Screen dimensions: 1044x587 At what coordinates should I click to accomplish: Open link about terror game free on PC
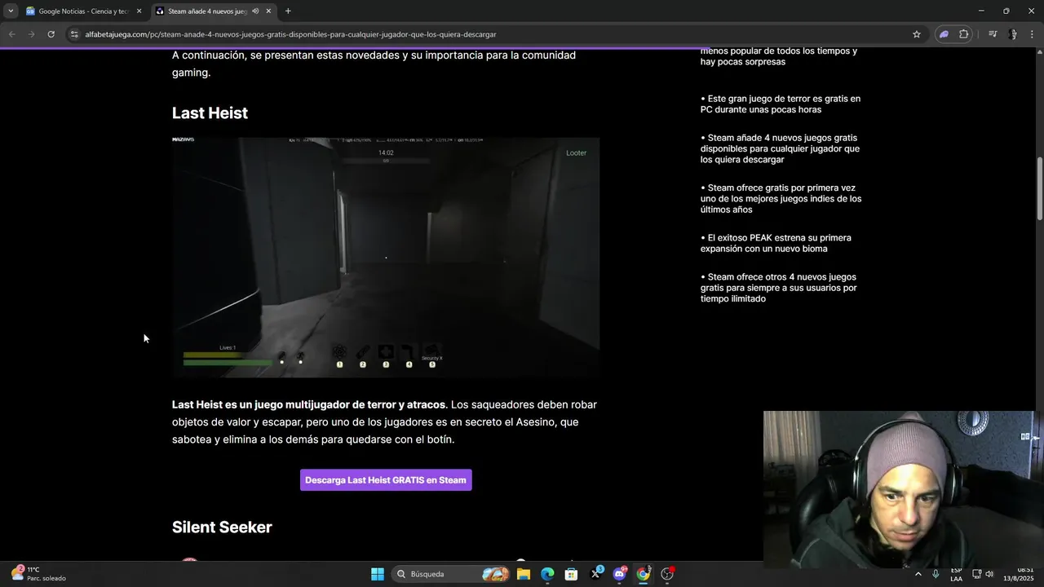point(780,104)
